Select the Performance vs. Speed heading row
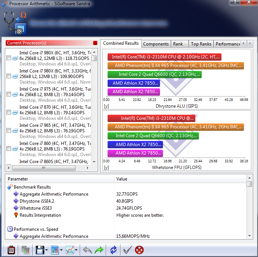The height and width of the screenshot is (257, 258). [126, 229]
